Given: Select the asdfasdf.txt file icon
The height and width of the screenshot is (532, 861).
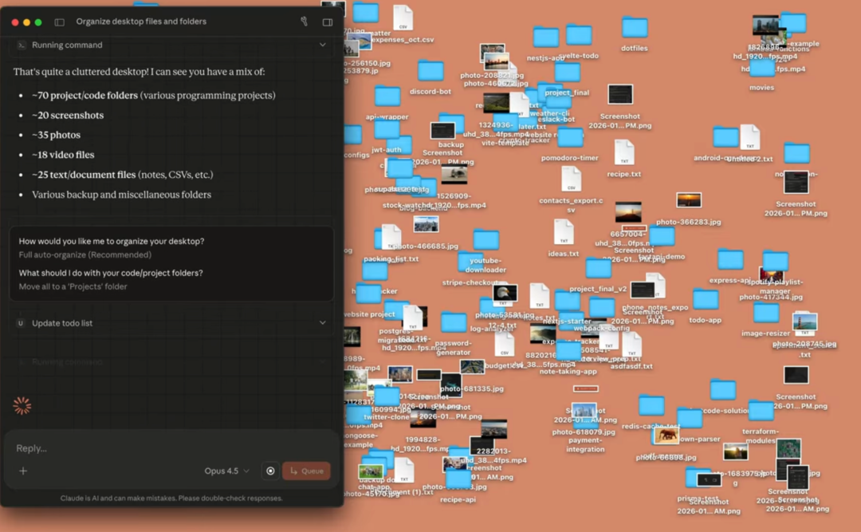Looking at the screenshot, I should (631, 345).
